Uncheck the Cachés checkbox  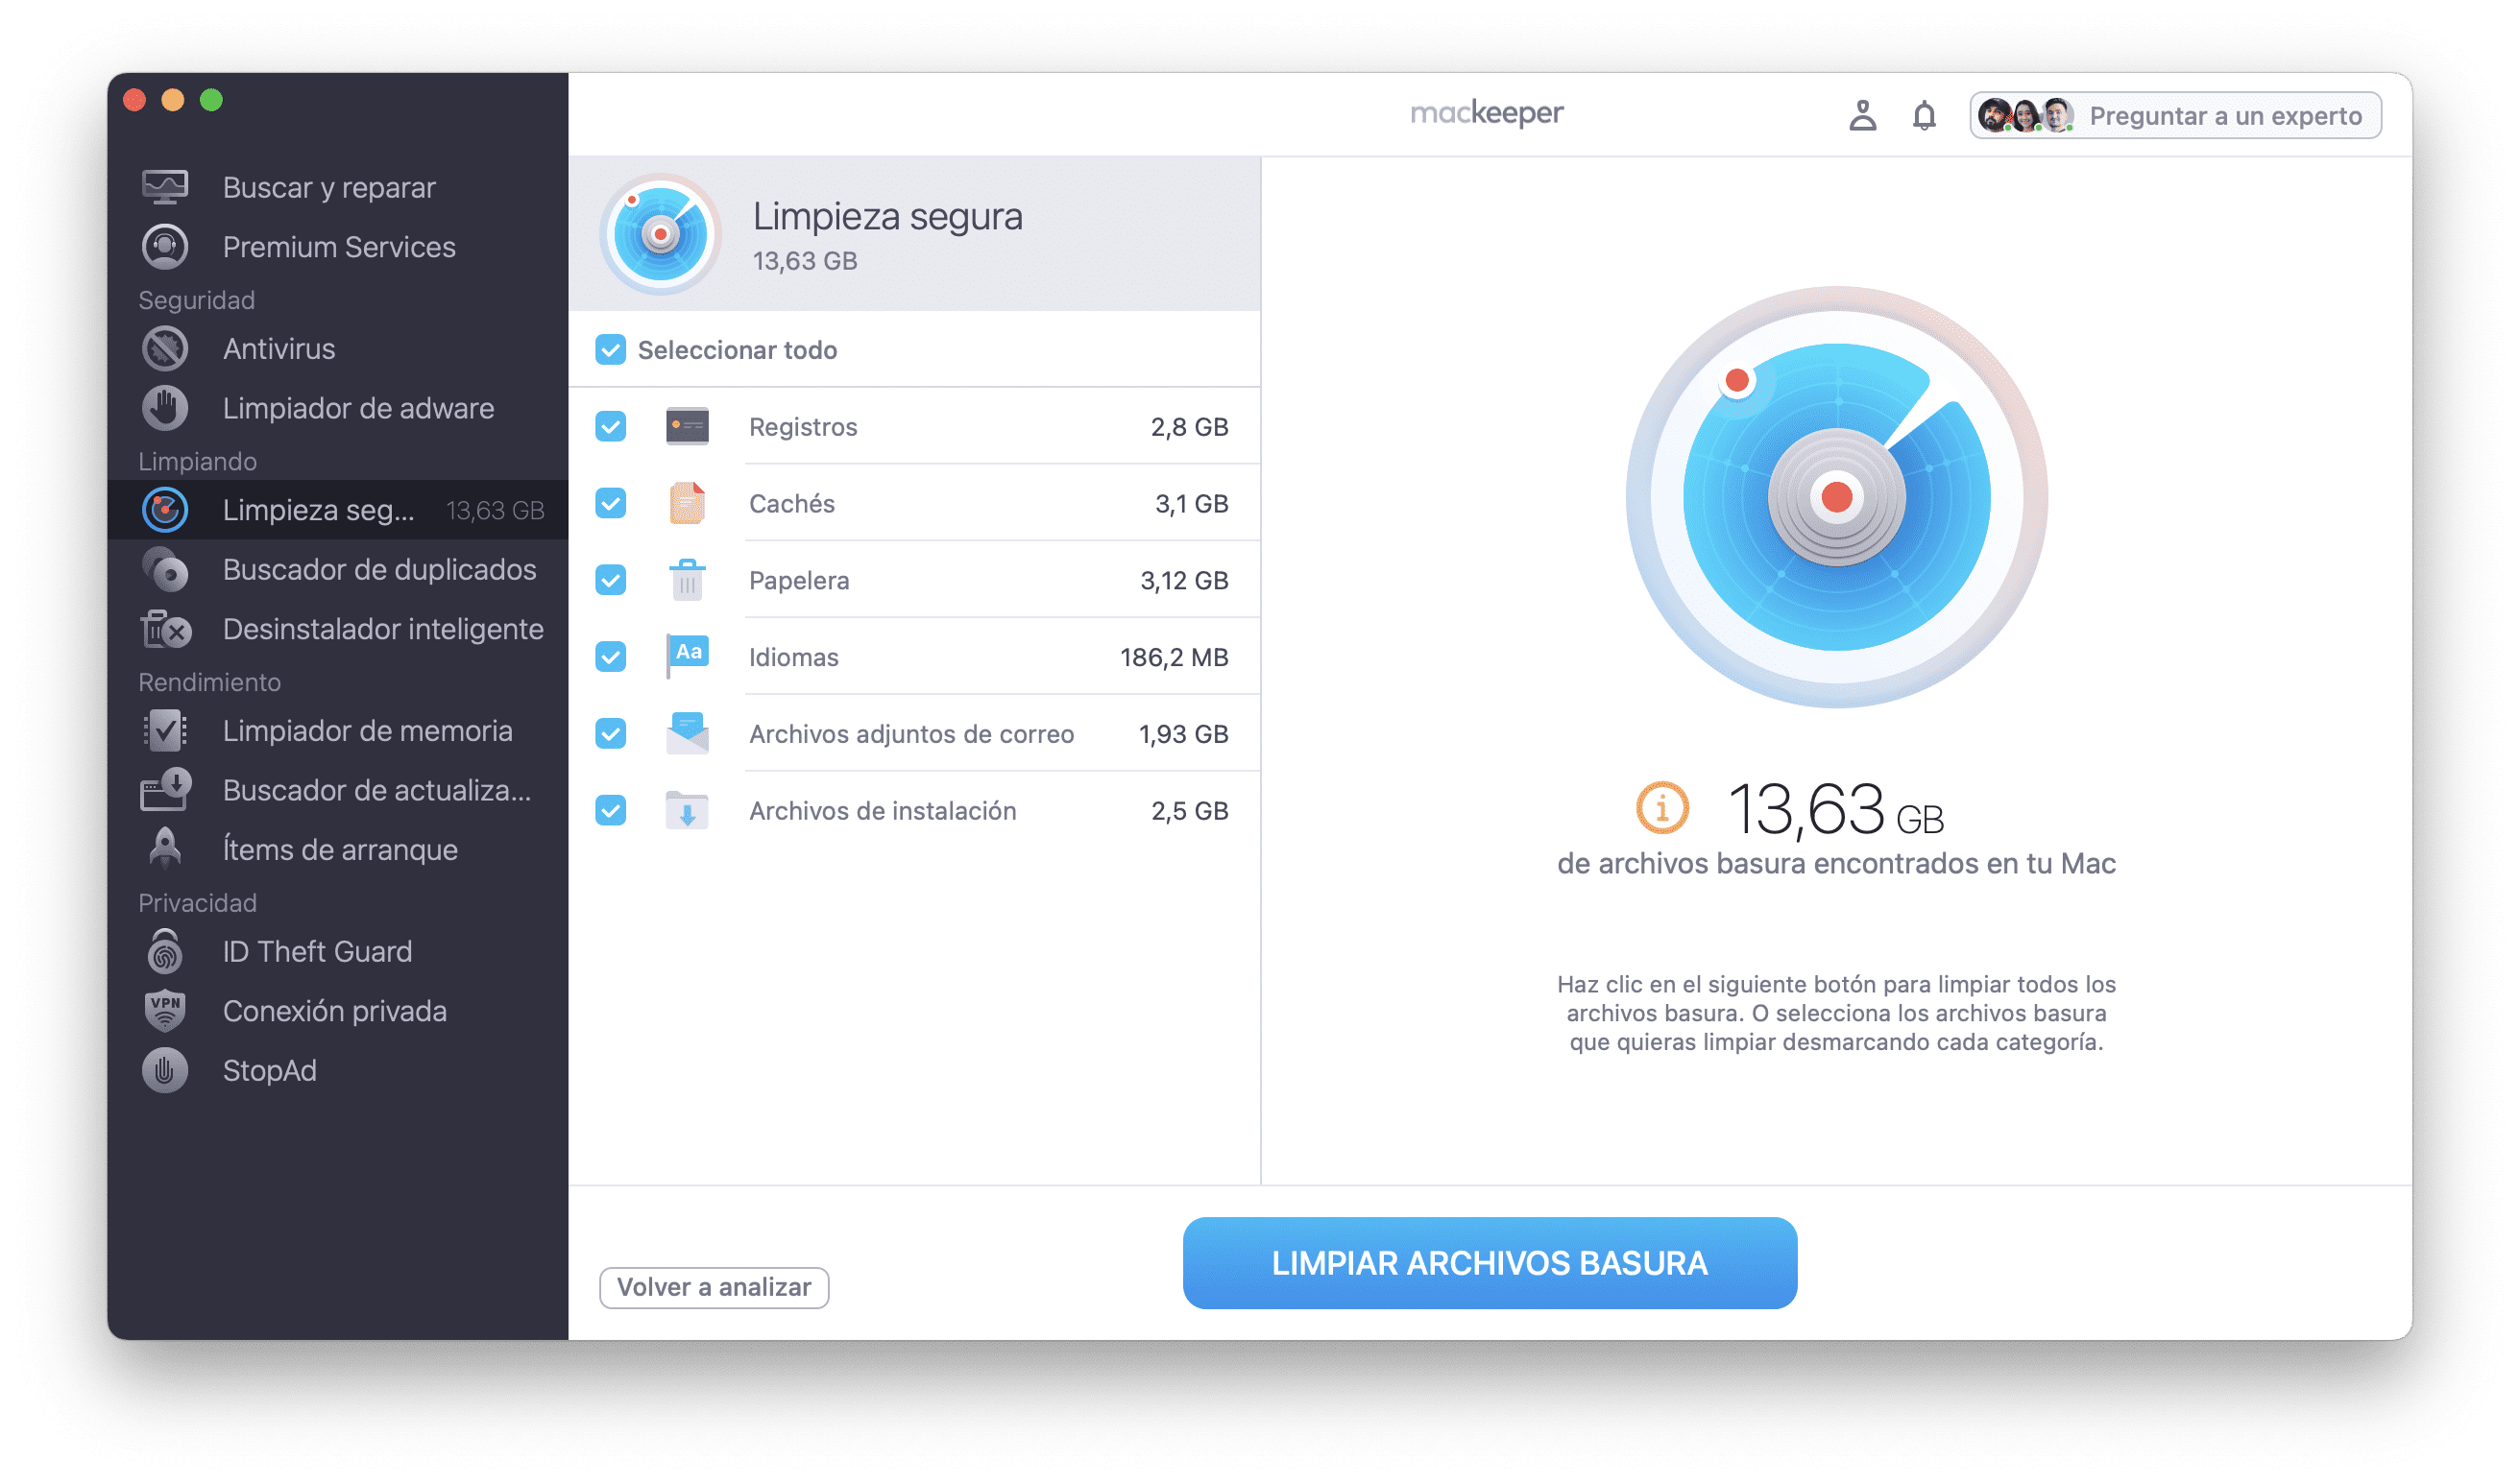pyautogui.click(x=611, y=504)
